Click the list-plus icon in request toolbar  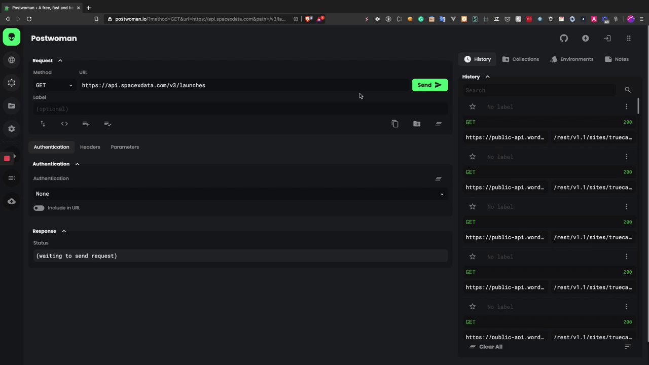tap(86, 124)
